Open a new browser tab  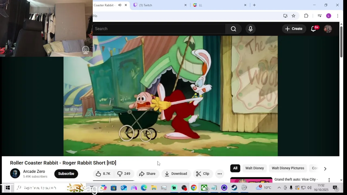[254, 5]
